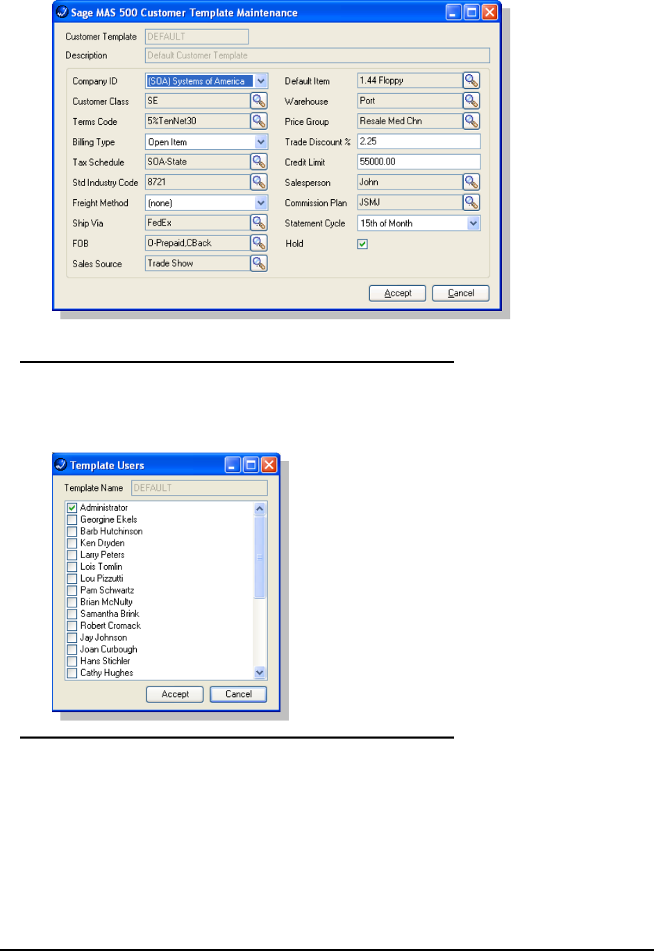Viewport: 654px width, 951px height.
Task: Click the Customer Class SE field
Action: coord(197,101)
